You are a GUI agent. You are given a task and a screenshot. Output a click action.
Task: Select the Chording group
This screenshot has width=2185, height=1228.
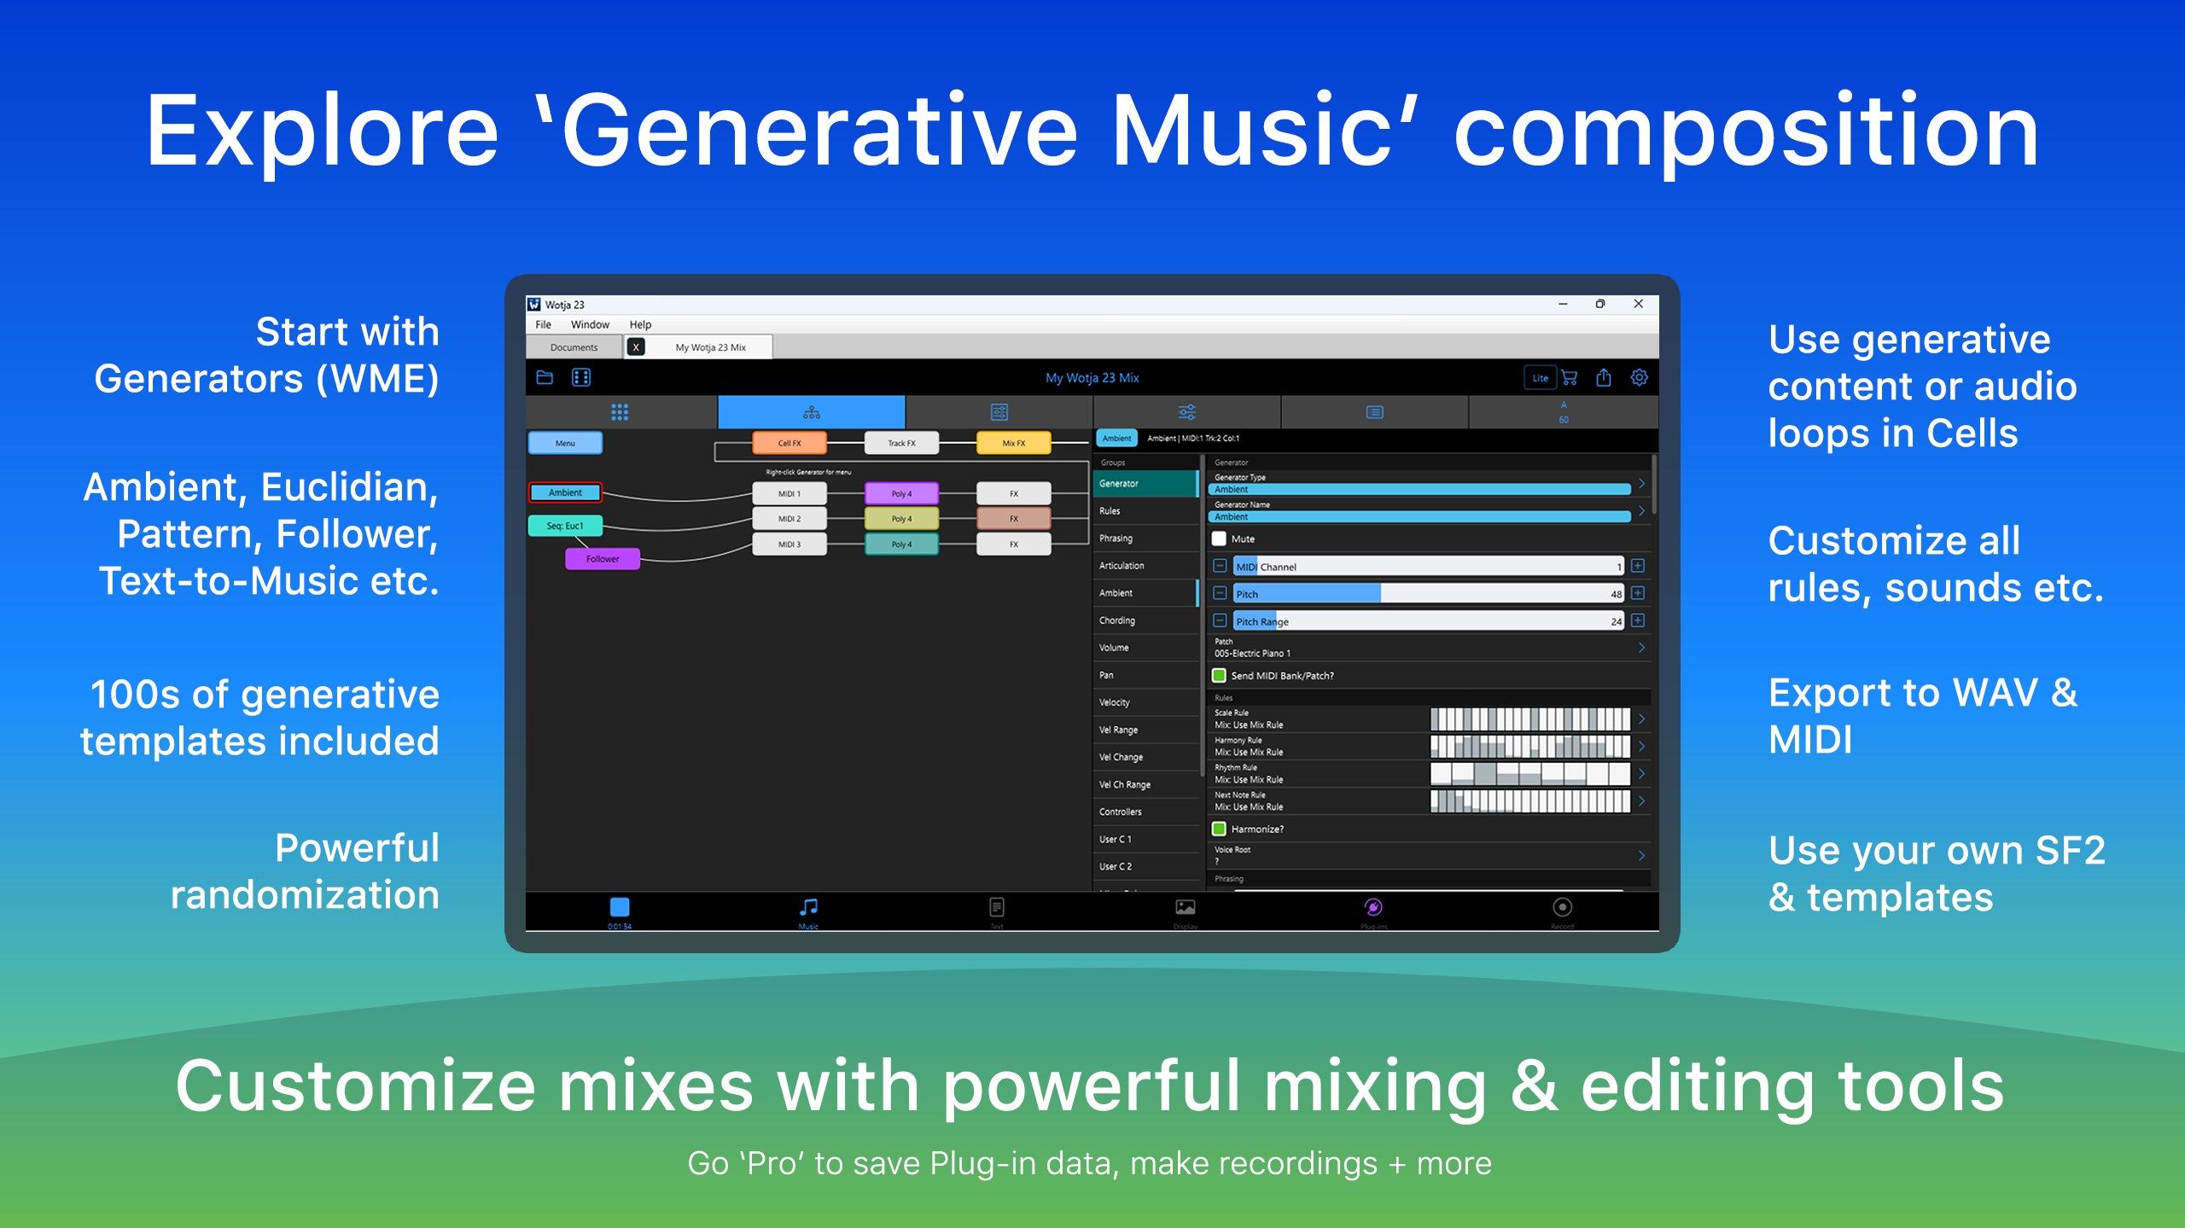(x=1146, y=620)
